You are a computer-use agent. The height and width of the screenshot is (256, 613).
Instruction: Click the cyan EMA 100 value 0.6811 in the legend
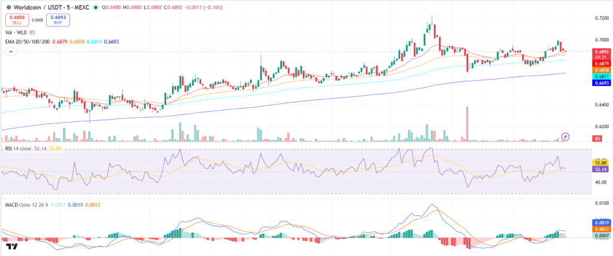(x=95, y=41)
